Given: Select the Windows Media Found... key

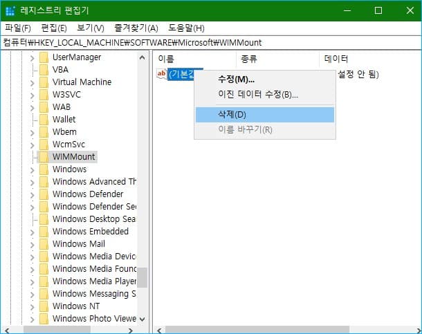Looking at the screenshot, I should click(95, 268).
